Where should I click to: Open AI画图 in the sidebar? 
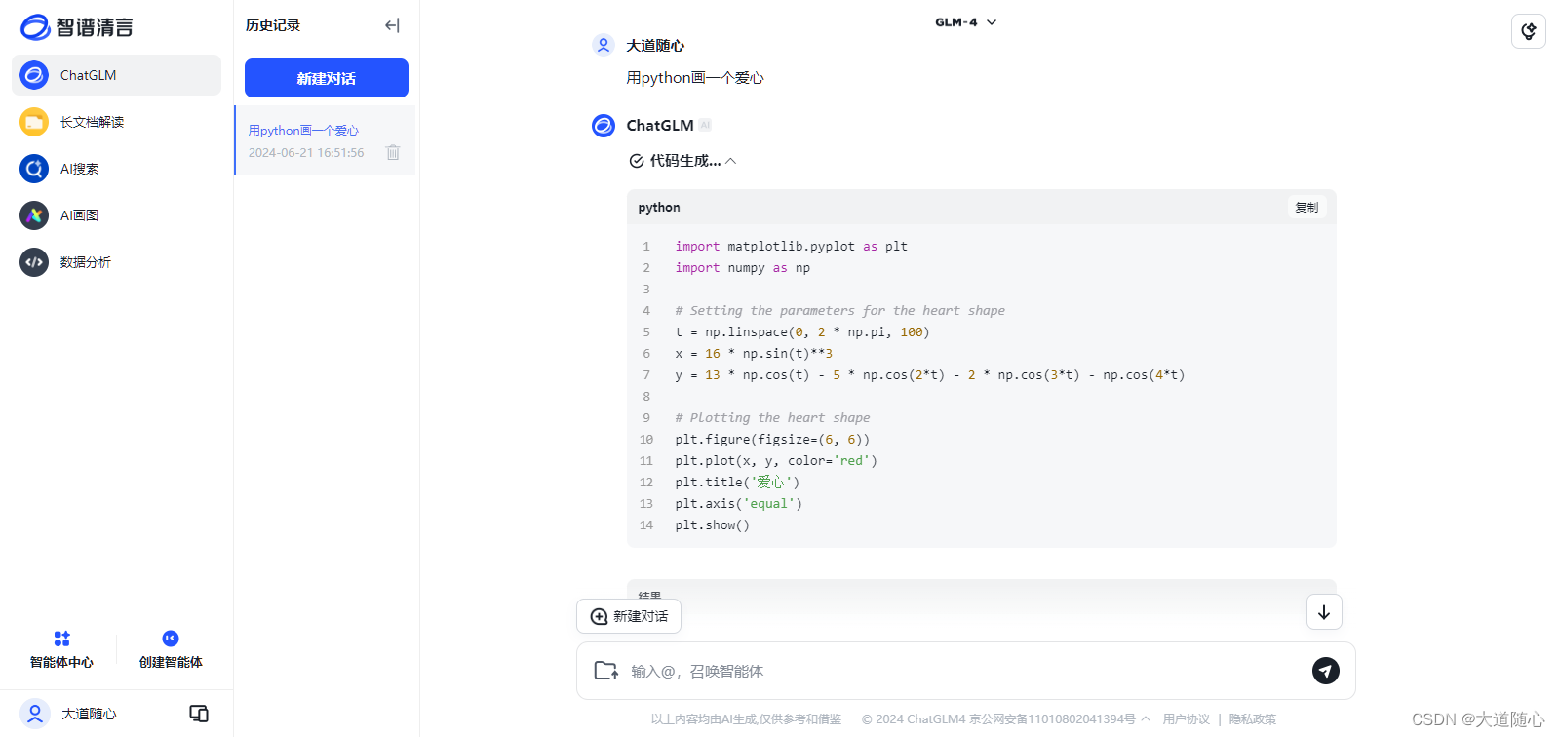coord(116,215)
